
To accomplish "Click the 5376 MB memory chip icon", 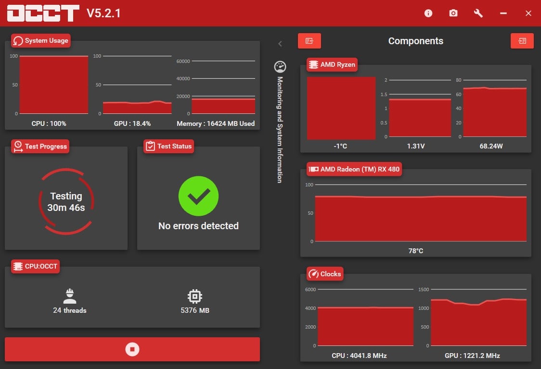I will pyautogui.click(x=195, y=296).
